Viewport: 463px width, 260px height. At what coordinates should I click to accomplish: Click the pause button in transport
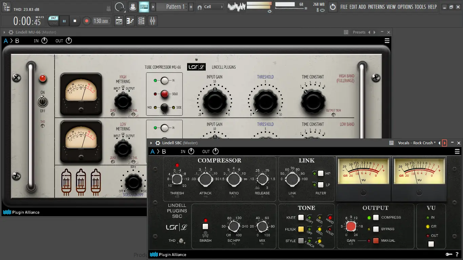(x=64, y=21)
